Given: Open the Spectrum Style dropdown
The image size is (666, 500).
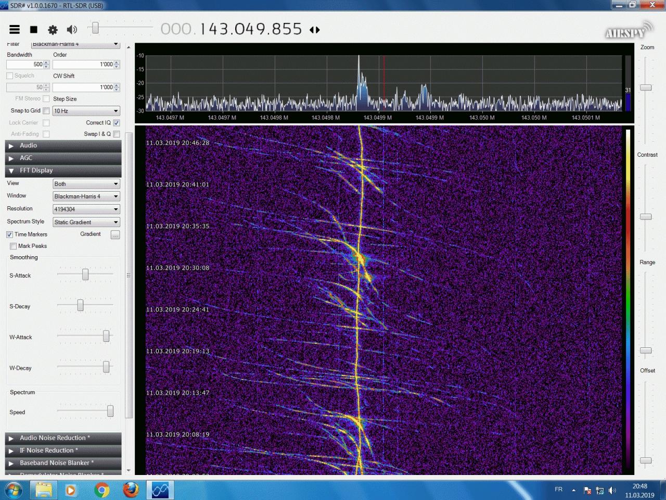Looking at the screenshot, I should [x=86, y=222].
